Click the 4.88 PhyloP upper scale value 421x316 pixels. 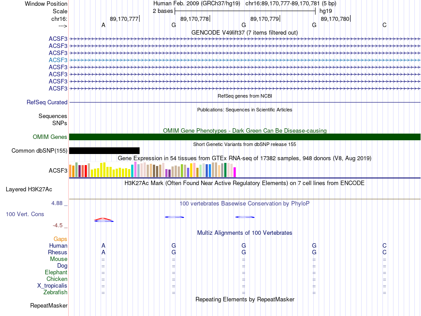click(x=57, y=203)
